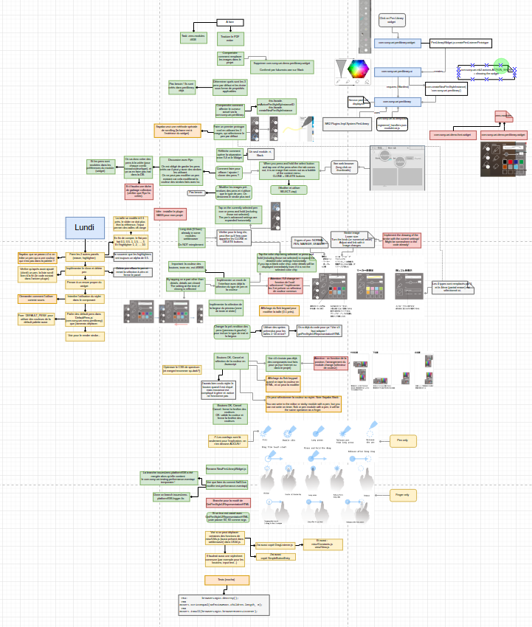The width and height of the screenshot is (532, 627).
Task: Click the hexagonal color wheel image
Action: 359,70
